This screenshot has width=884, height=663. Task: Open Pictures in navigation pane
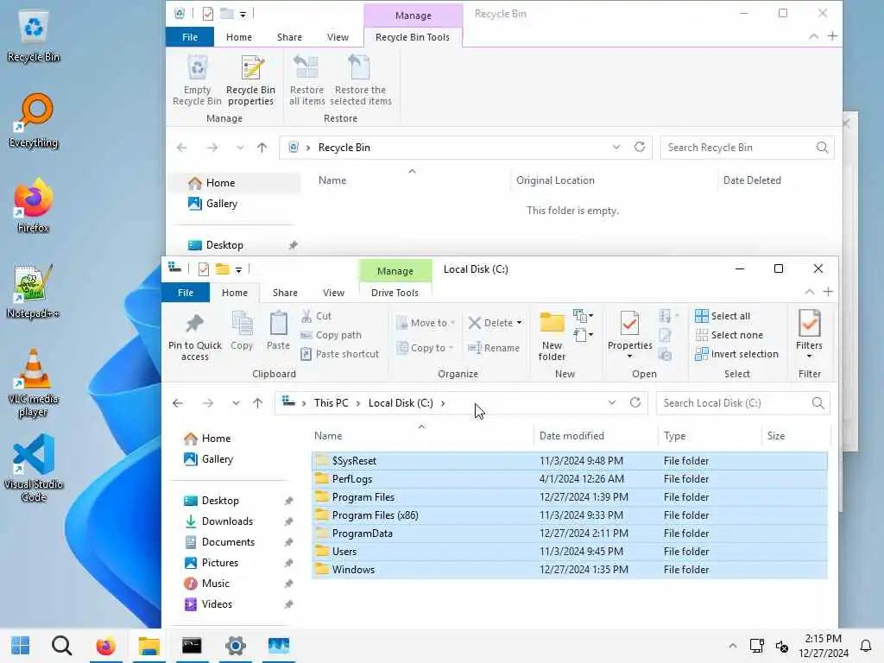pos(219,563)
